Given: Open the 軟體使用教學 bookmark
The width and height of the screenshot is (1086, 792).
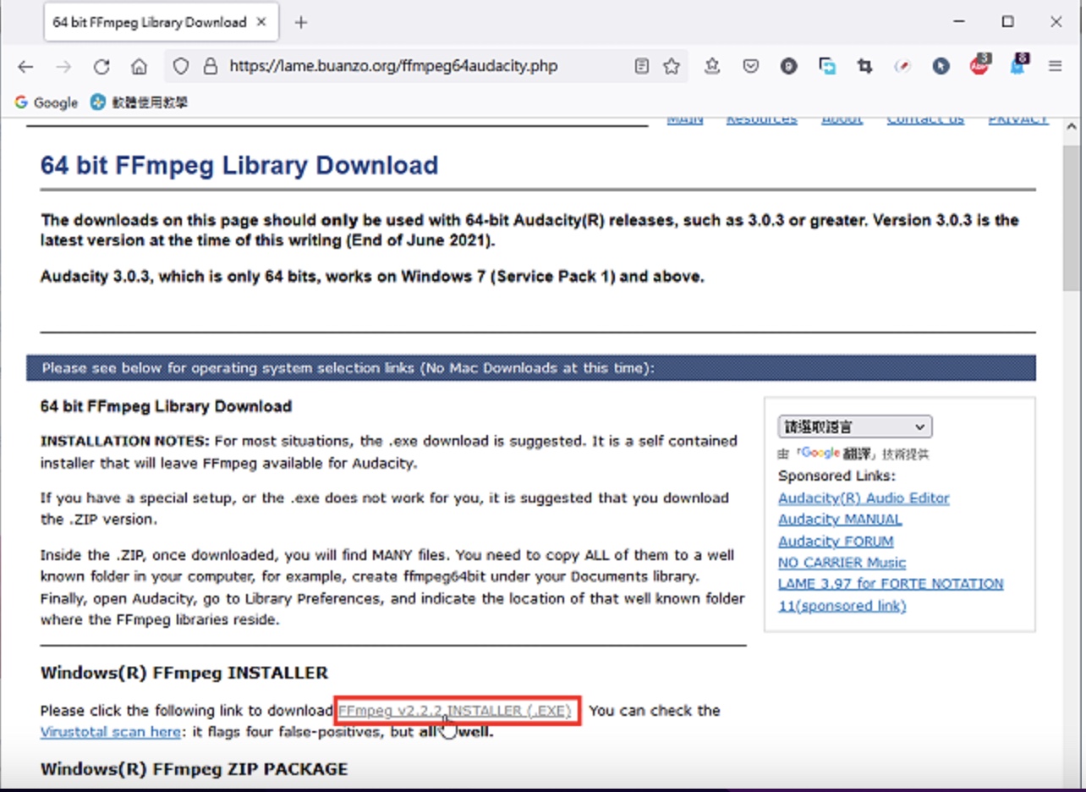Looking at the screenshot, I should point(140,102).
